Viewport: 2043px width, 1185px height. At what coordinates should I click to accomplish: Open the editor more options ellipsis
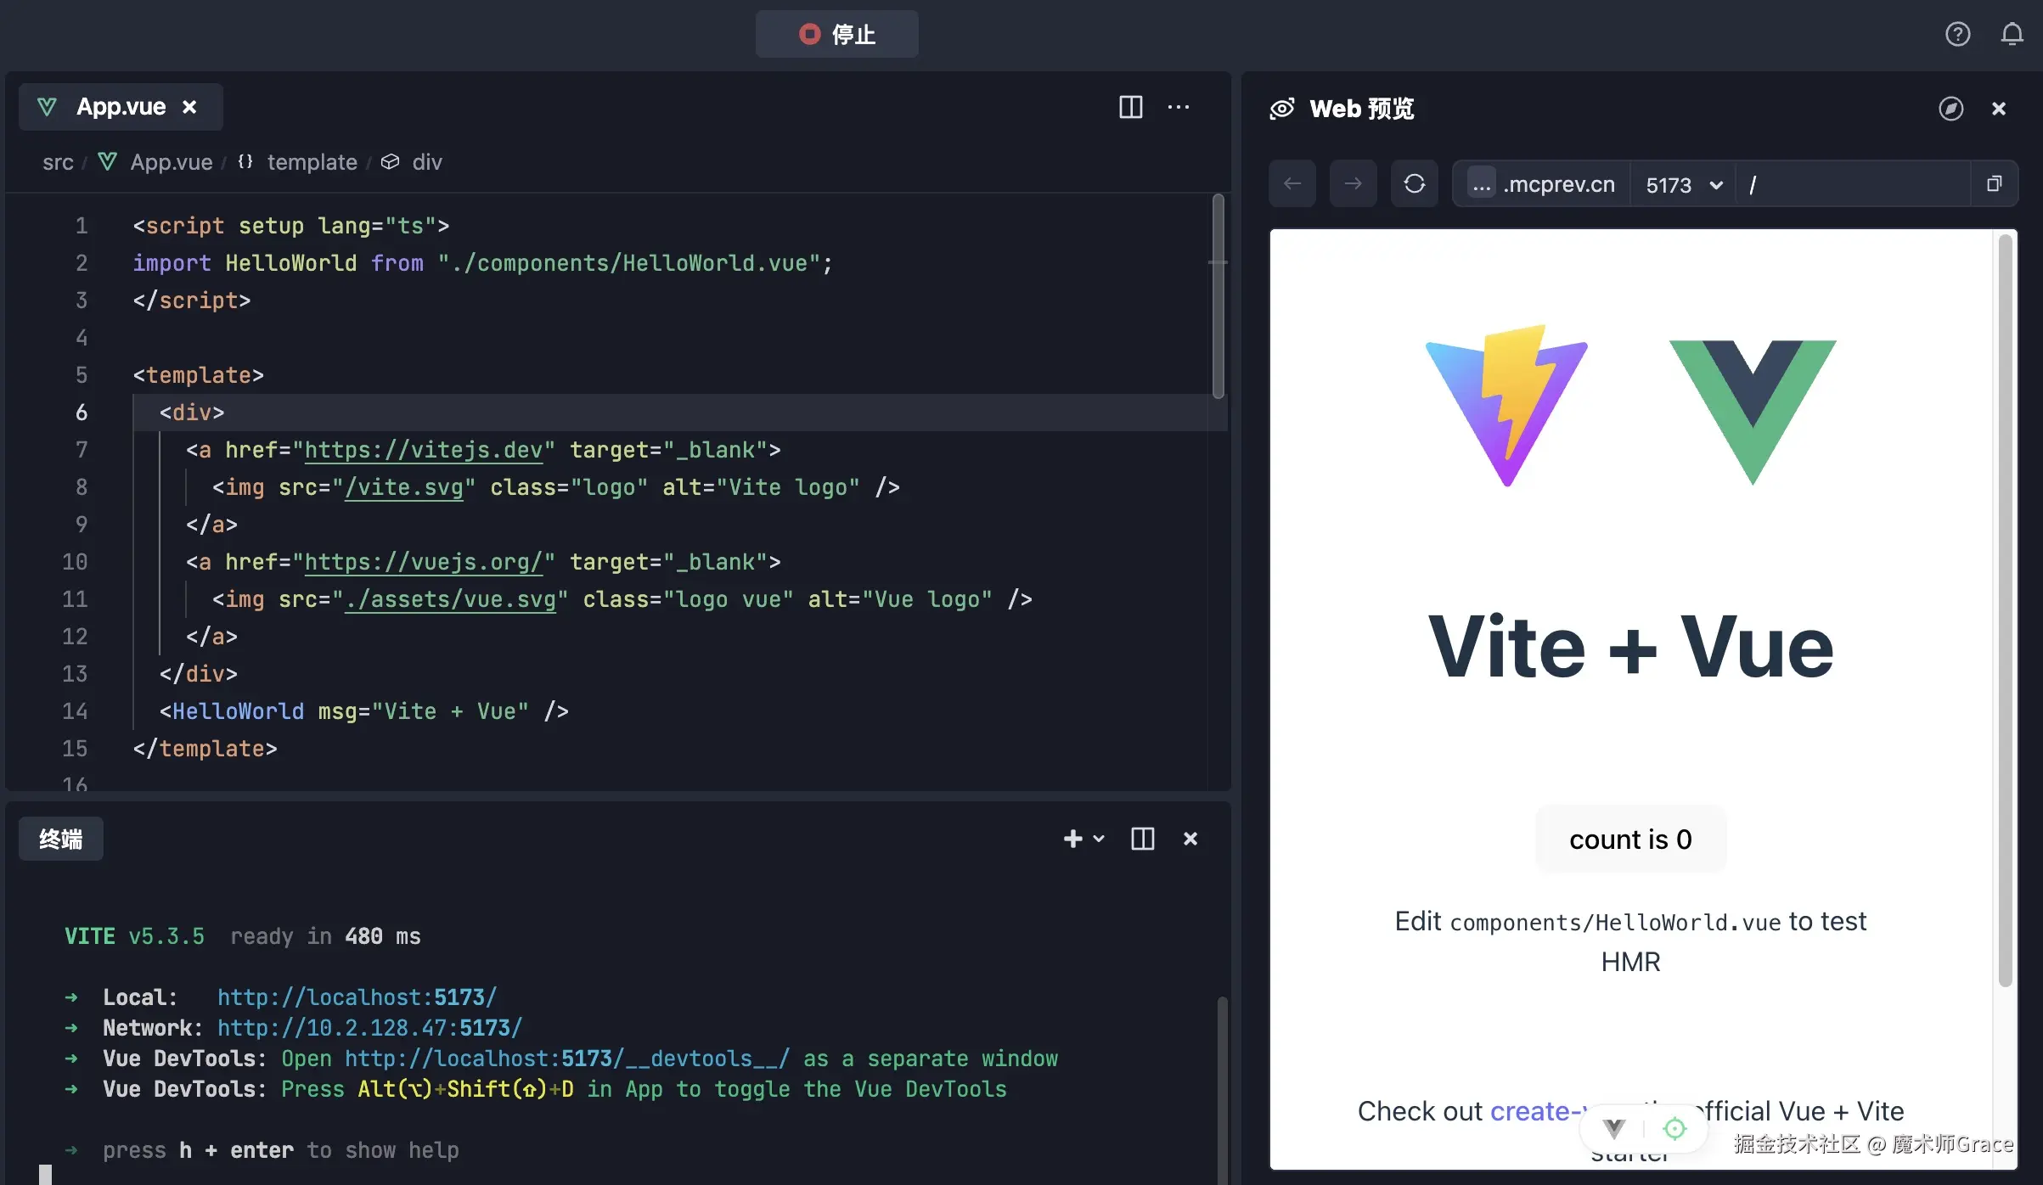tap(1179, 107)
